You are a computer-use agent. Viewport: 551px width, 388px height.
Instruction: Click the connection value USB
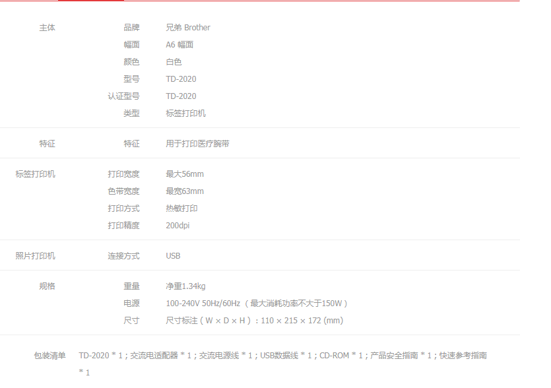[x=174, y=256]
